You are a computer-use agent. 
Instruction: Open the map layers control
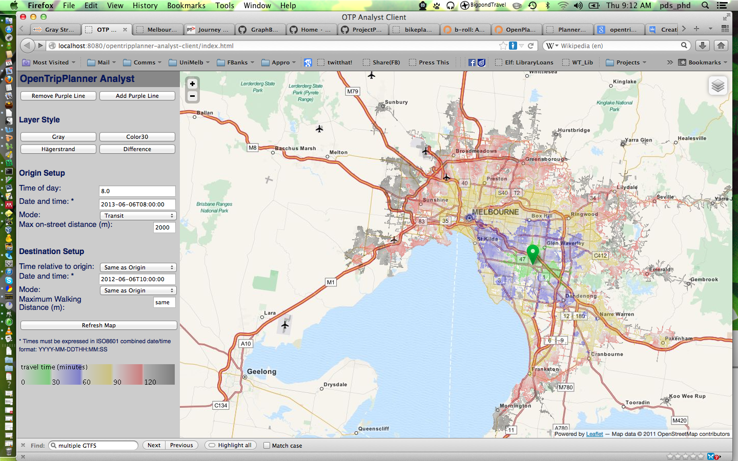[x=717, y=86]
